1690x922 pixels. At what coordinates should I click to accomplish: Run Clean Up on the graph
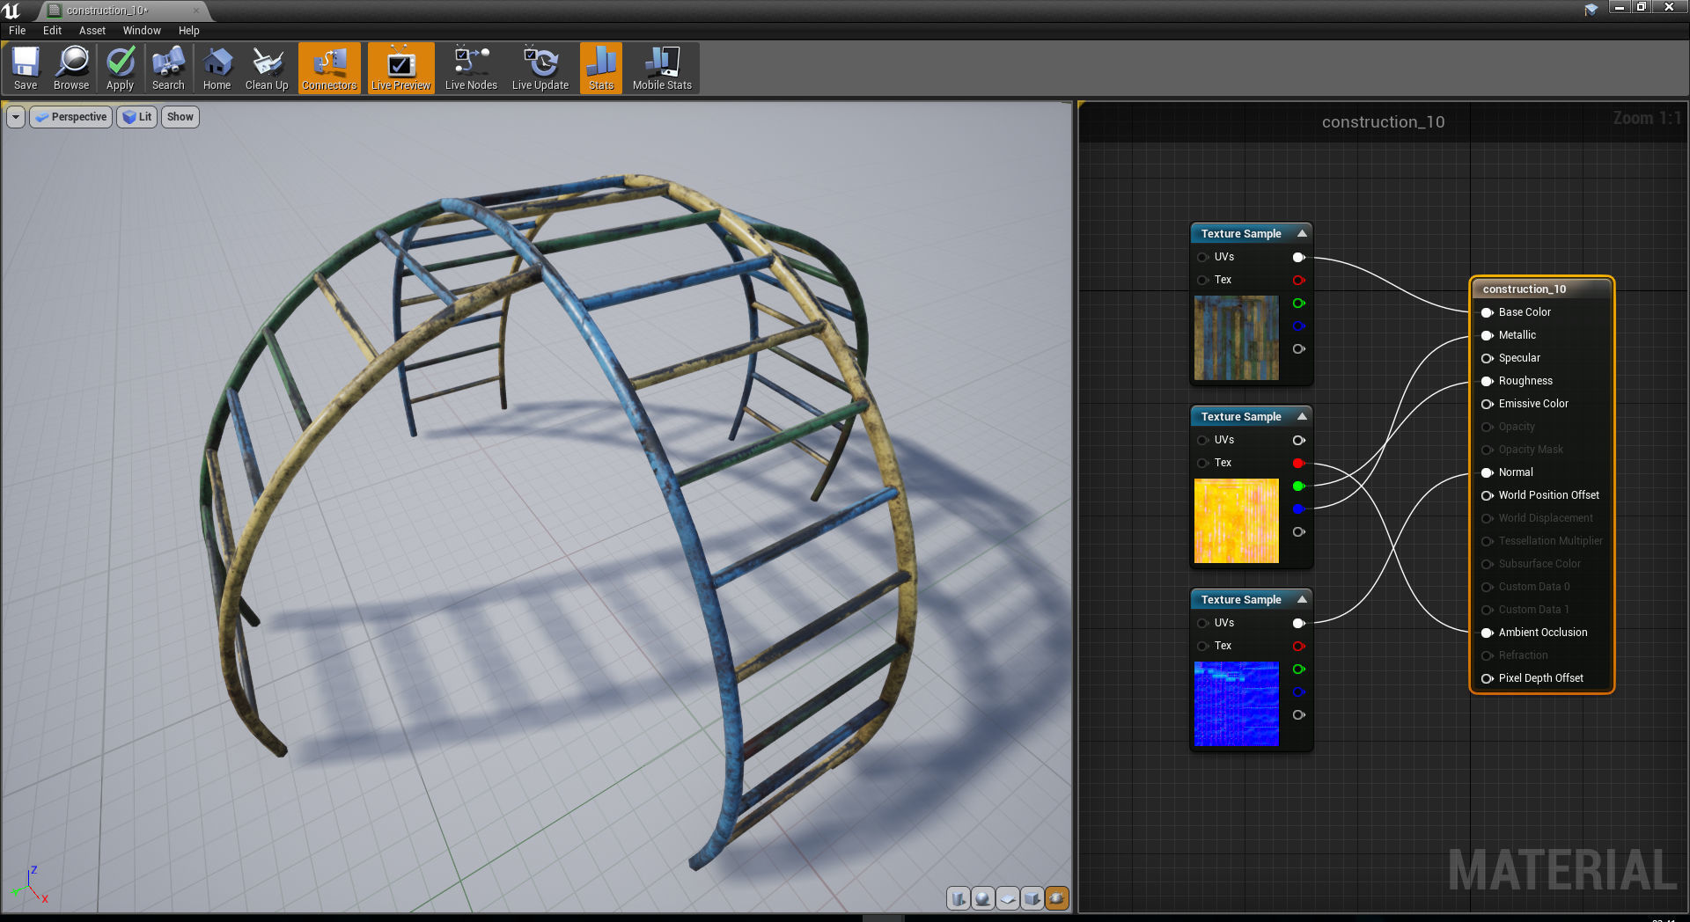point(267,69)
